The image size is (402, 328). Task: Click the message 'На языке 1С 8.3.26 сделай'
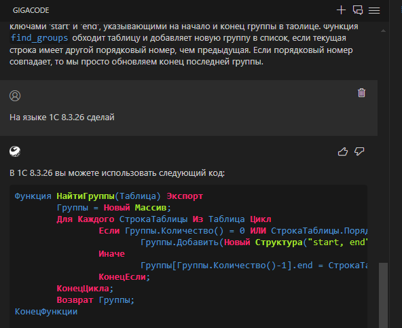[62, 117]
